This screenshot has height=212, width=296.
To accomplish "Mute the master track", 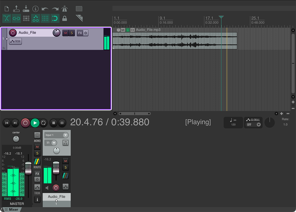I will [x=37, y=147].
